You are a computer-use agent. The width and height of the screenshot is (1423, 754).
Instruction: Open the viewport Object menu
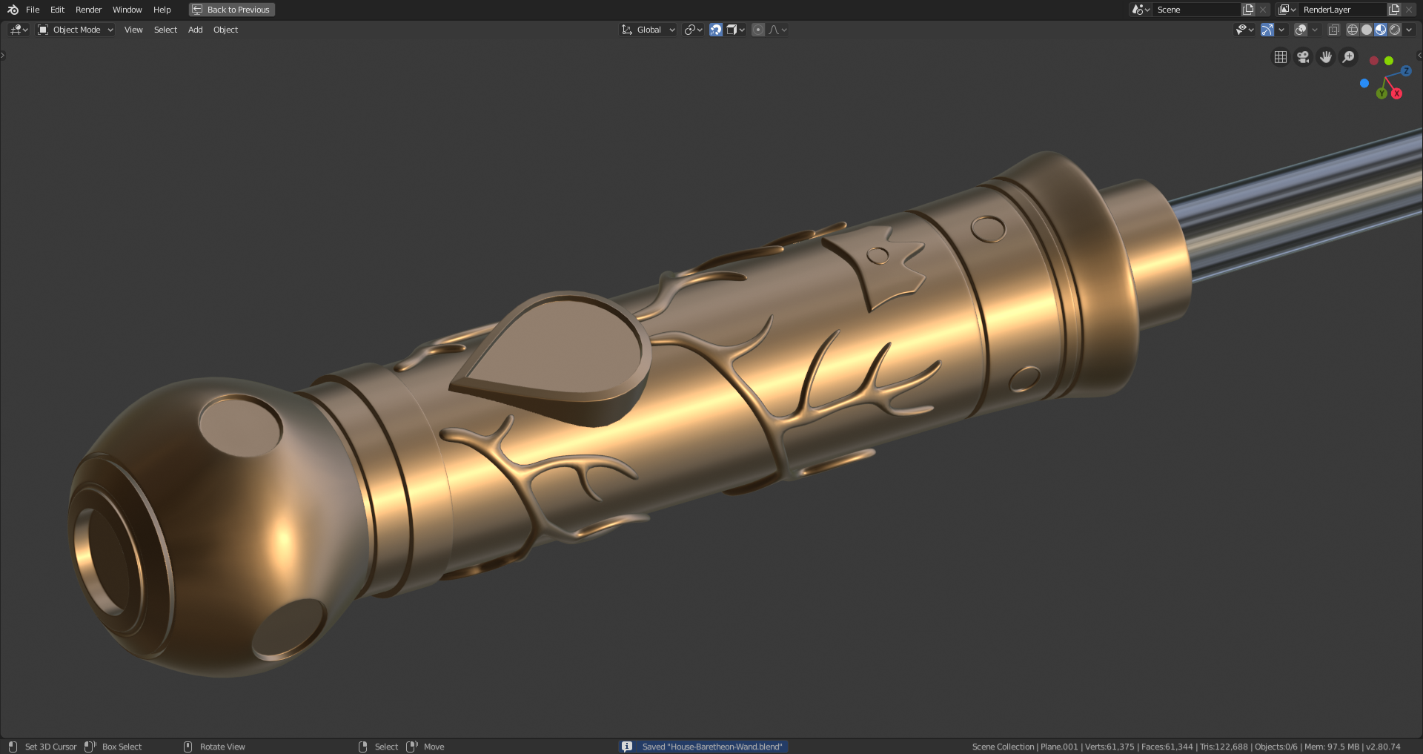click(225, 30)
